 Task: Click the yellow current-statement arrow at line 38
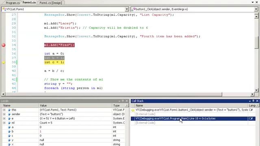(4, 62)
